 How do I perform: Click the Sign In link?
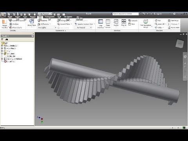(158, 14)
